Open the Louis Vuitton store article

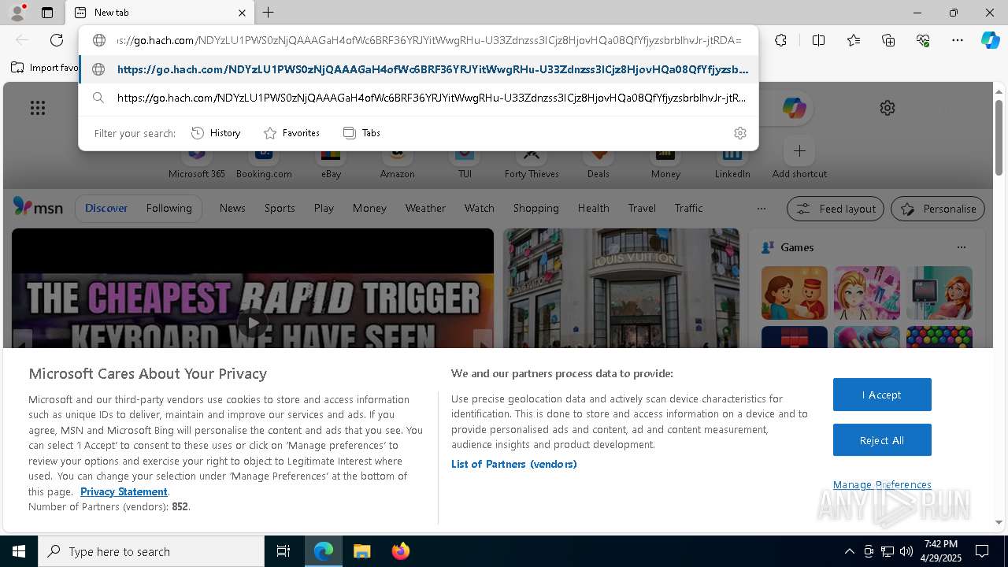(621, 288)
